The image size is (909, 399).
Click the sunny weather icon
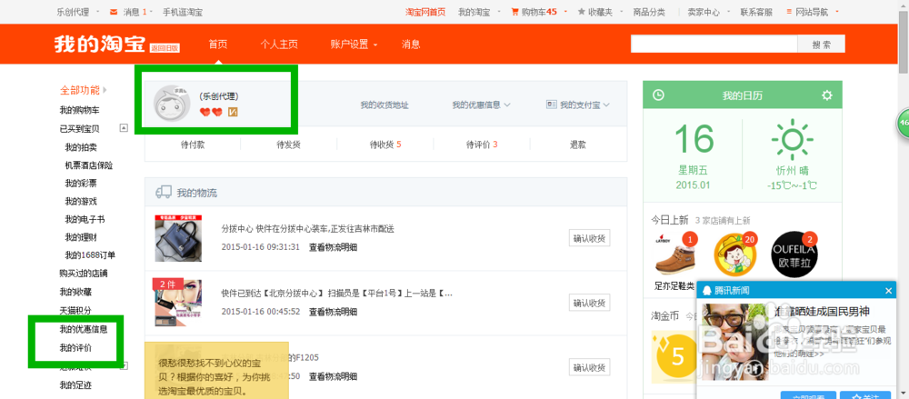[792, 139]
